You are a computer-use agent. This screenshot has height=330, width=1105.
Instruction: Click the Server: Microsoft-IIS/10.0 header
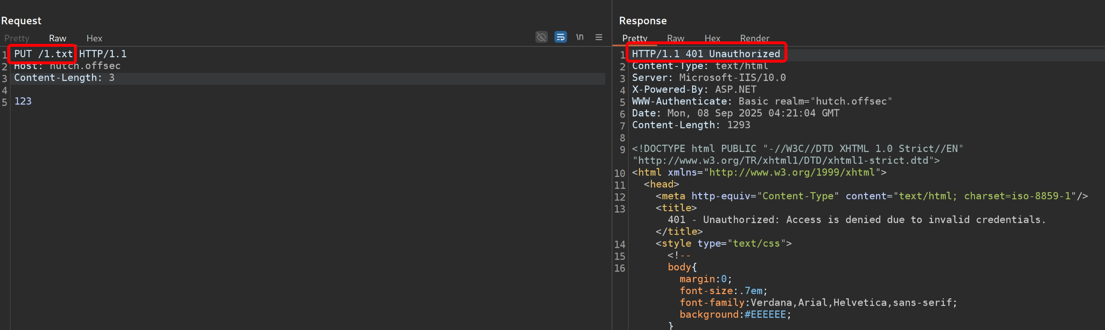[x=709, y=78]
